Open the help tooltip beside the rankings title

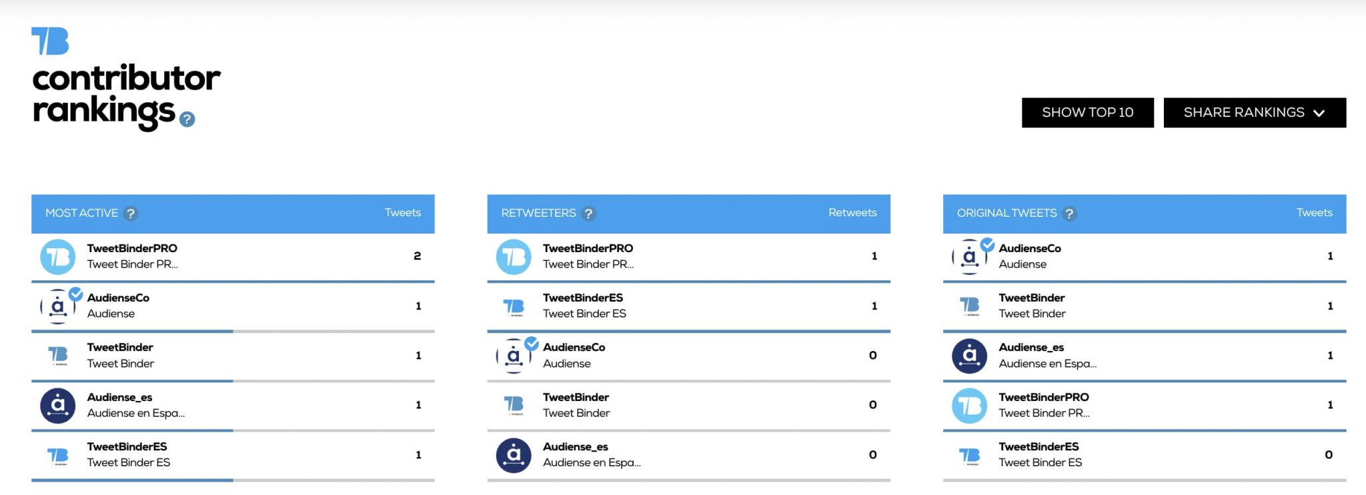coord(187,120)
